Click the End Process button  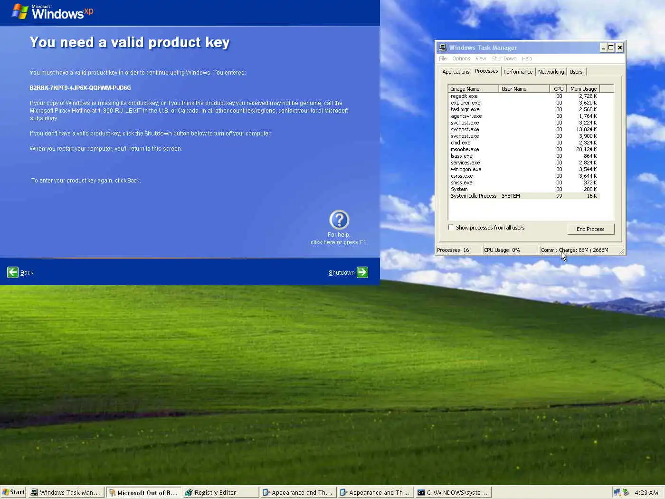(x=590, y=229)
